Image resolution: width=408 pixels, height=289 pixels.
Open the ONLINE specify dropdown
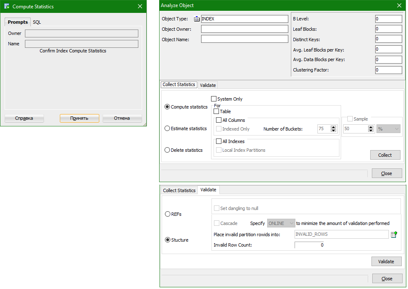[281, 223]
